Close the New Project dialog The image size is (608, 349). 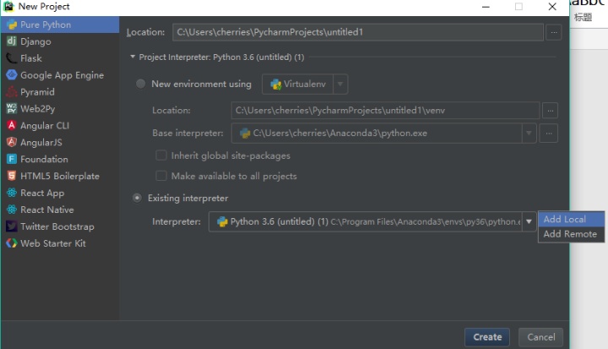click(x=552, y=7)
